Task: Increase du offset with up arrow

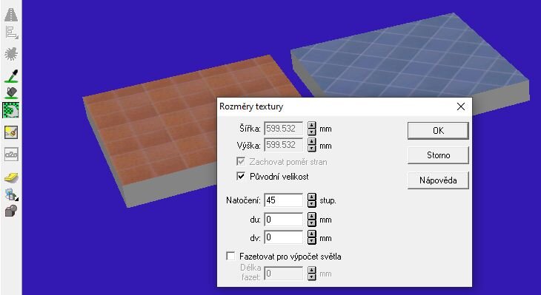Action: coord(312,216)
